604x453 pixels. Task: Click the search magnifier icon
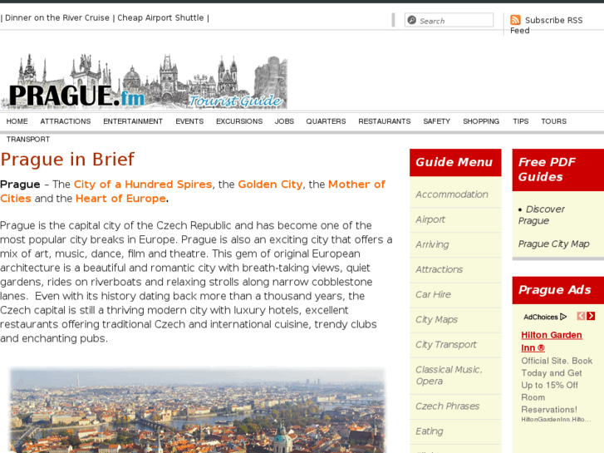[412, 20]
